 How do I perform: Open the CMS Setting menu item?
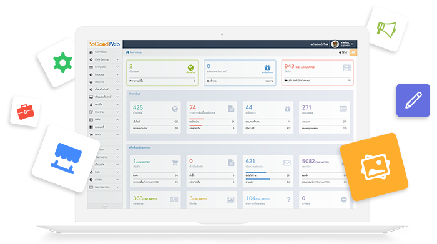(x=104, y=59)
